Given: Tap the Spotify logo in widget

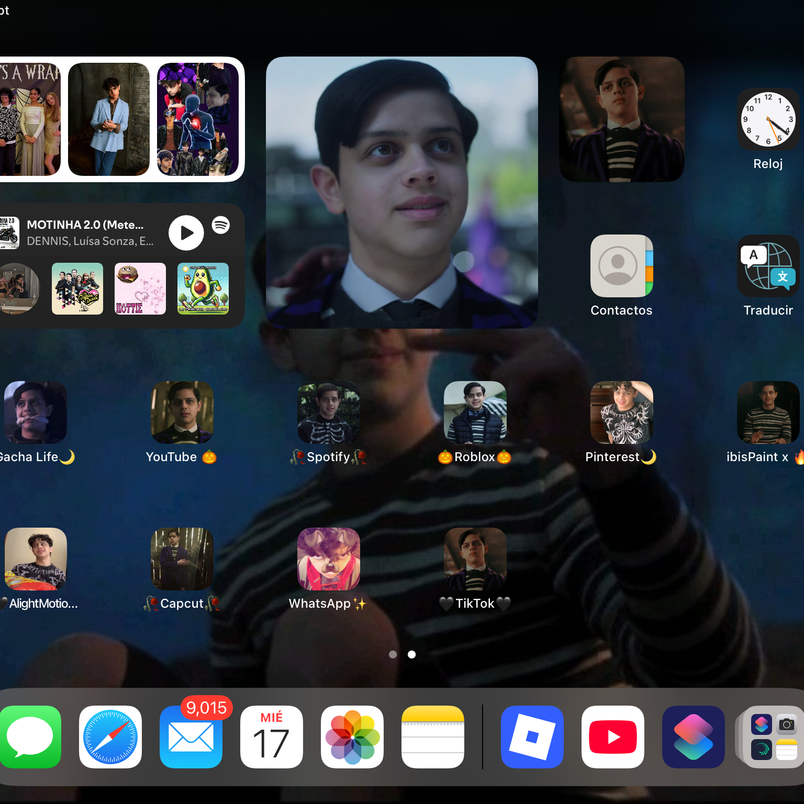Looking at the screenshot, I should pos(221,225).
